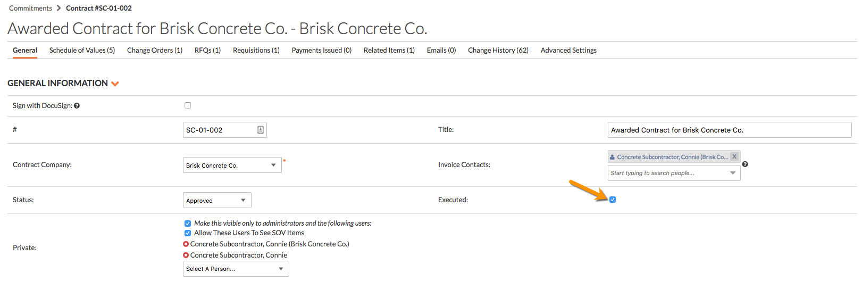Screen dimensions: 862x281
Task: Collapse the General Information section chevron
Action: pos(115,84)
